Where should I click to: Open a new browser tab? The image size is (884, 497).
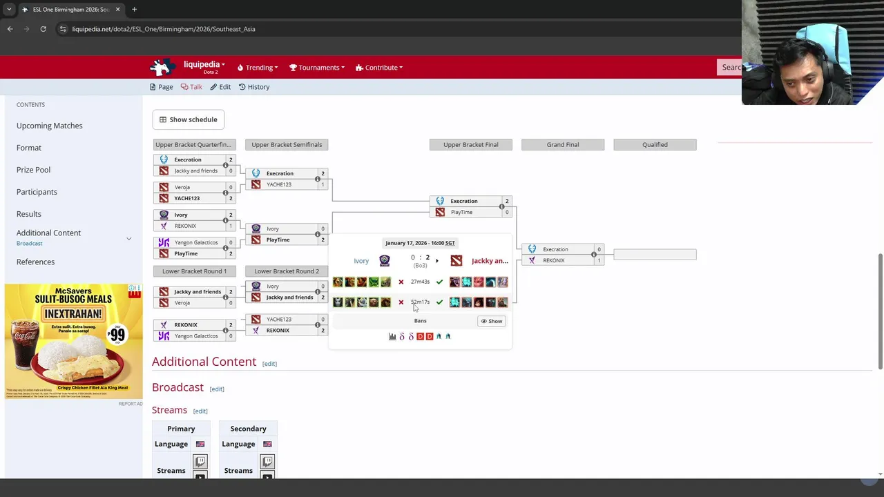(134, 9)
